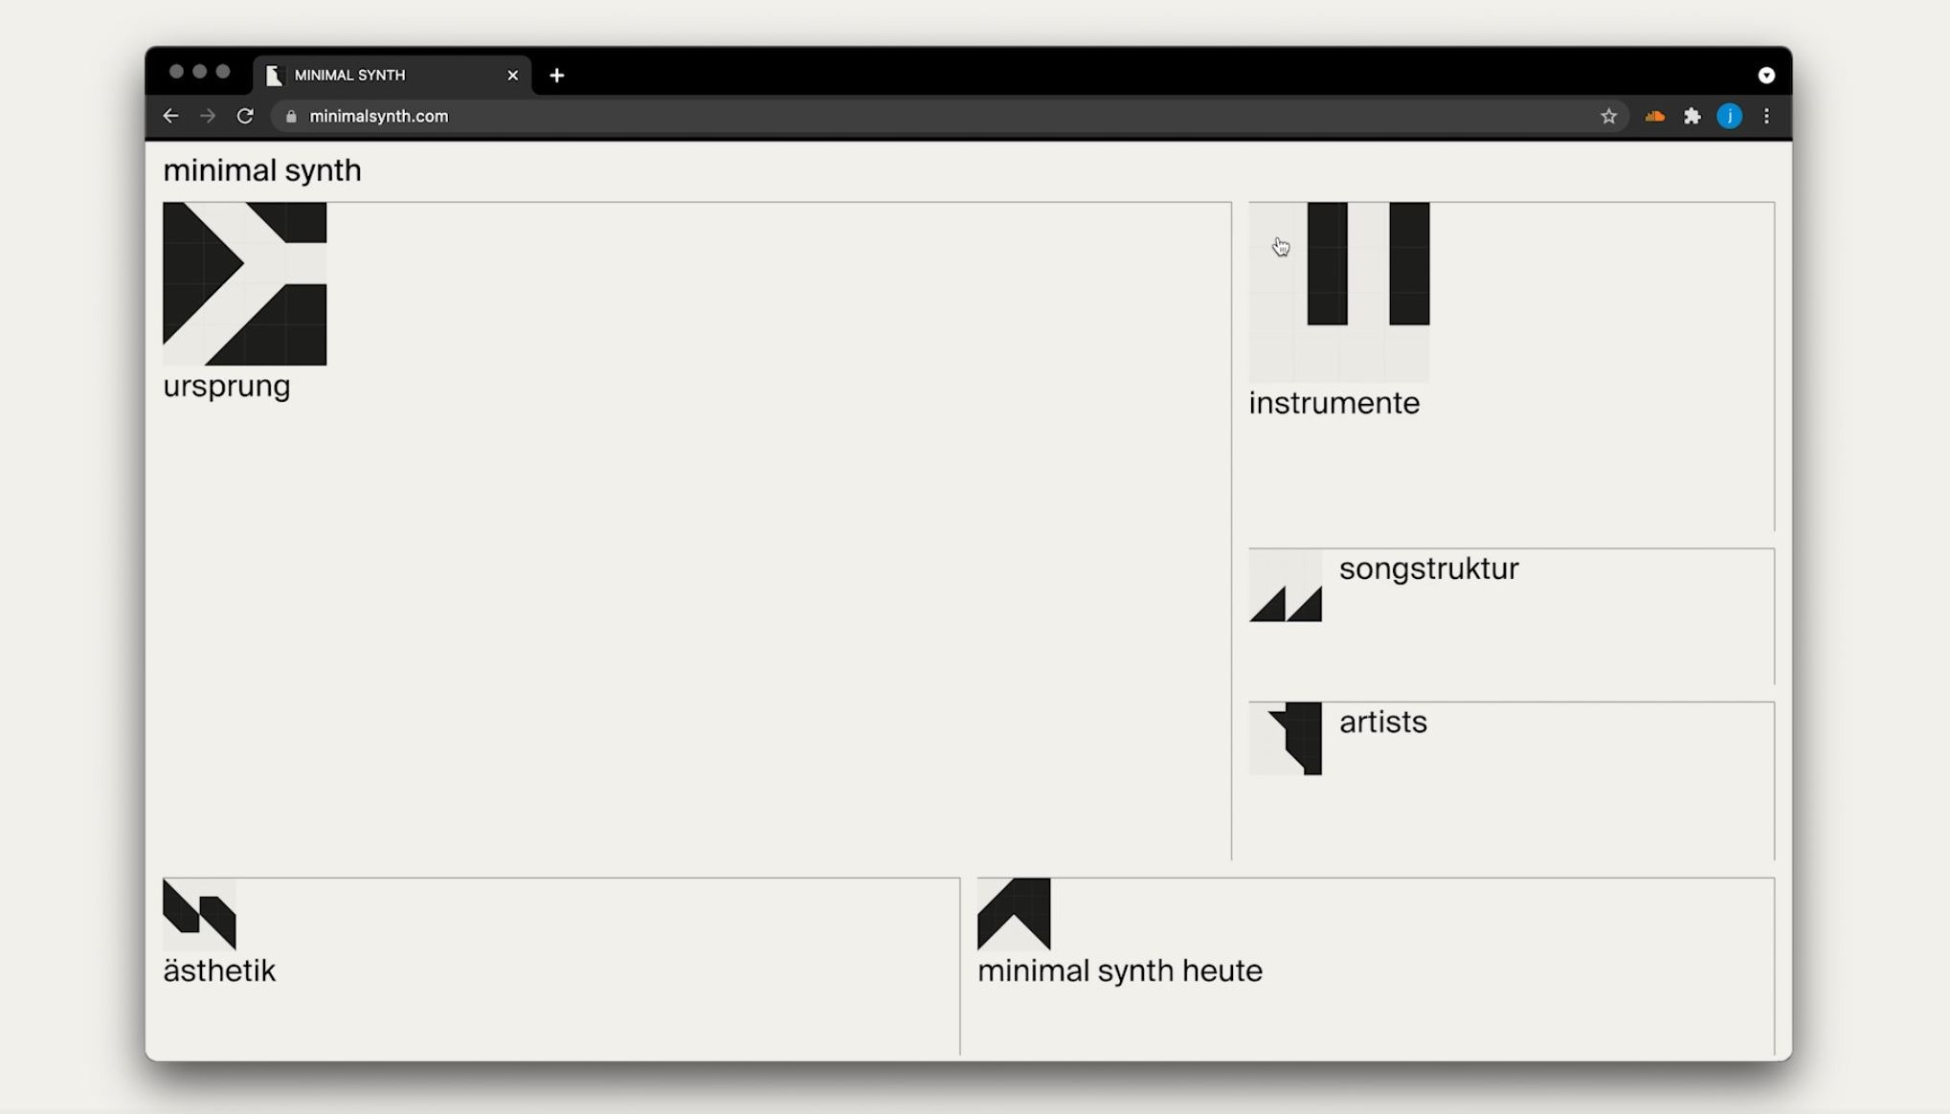Expand the tab search dropdown arrow
Viewport: 1950px width, 1114px height.
pos(1766,75)
